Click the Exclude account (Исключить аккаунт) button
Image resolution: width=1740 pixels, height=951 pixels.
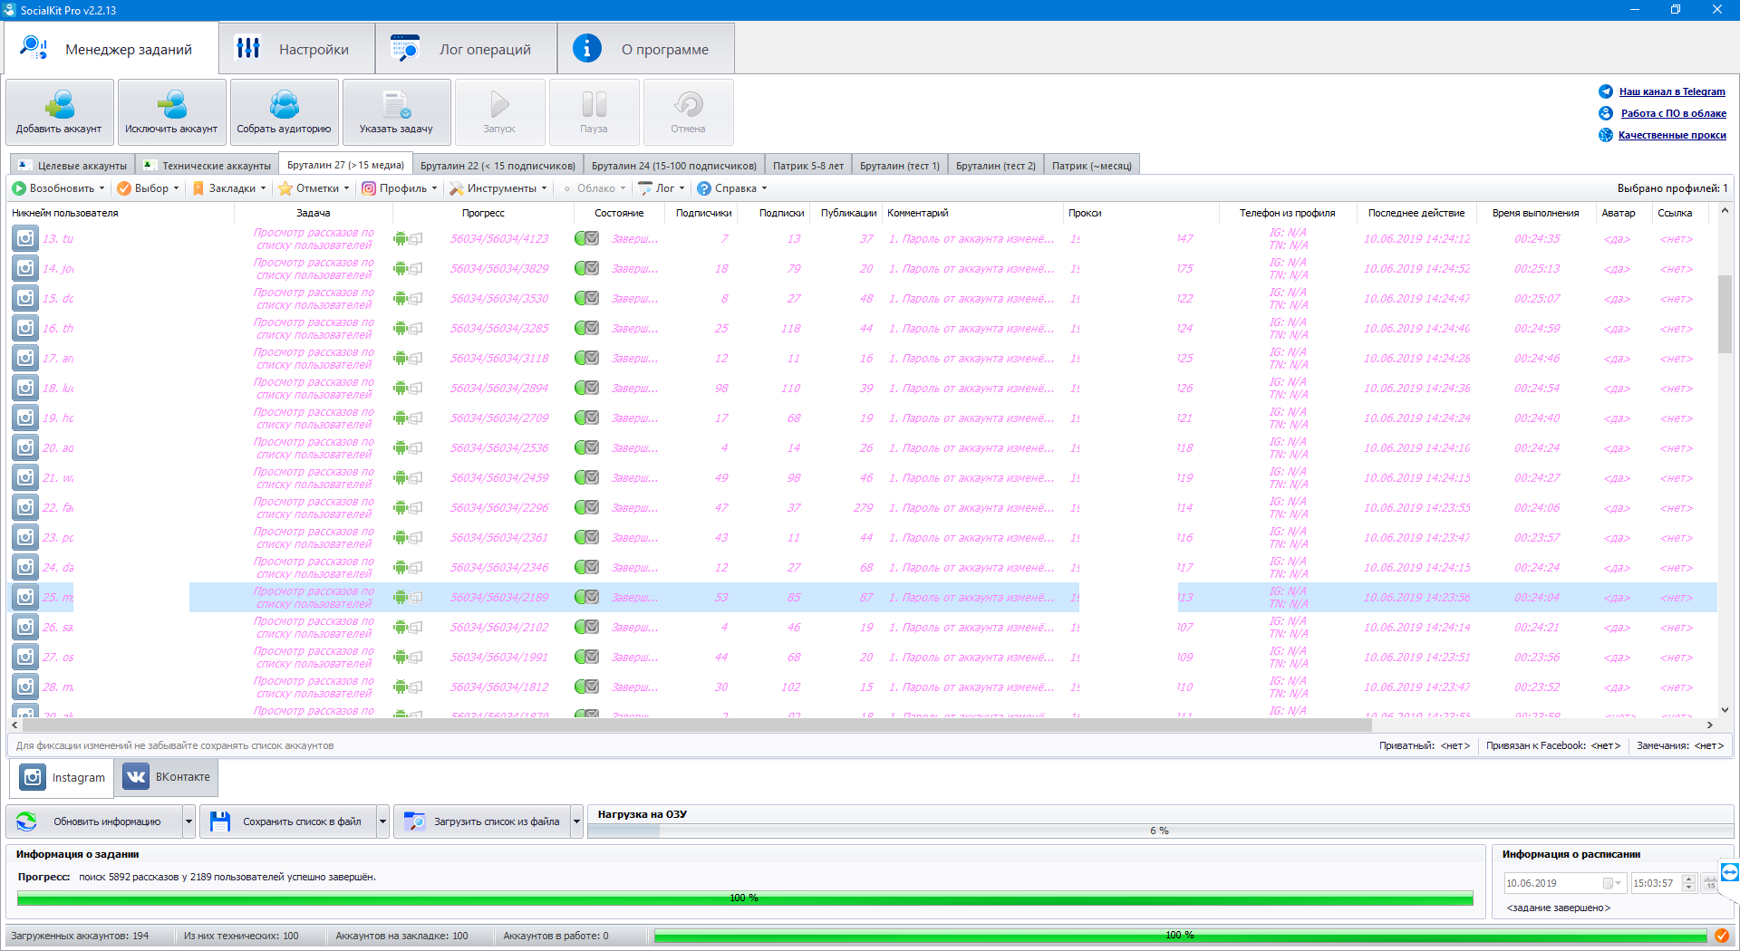(171, 112)
